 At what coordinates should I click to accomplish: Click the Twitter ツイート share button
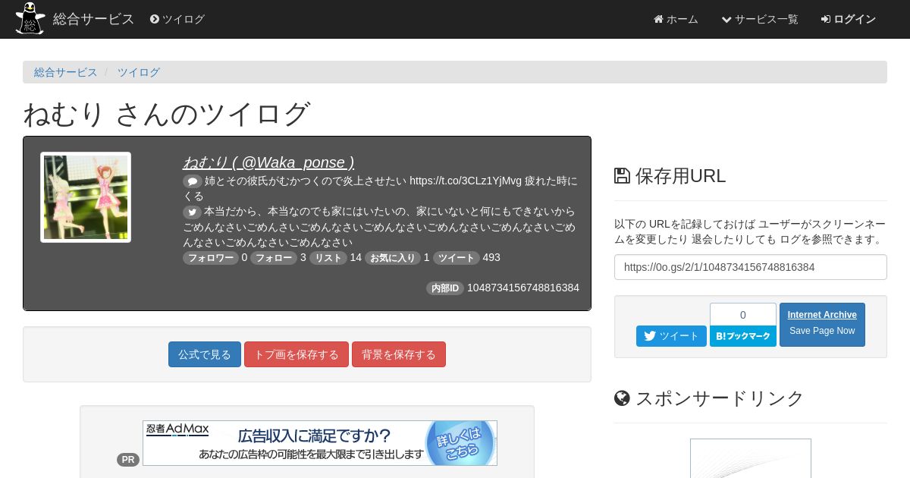coord(671,336)
